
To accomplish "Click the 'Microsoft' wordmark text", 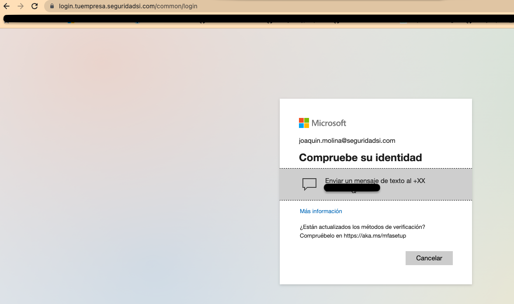I will click(x=329, y=123).
